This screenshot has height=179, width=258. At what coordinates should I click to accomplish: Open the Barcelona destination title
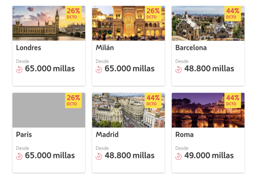[x=191, y=48]
